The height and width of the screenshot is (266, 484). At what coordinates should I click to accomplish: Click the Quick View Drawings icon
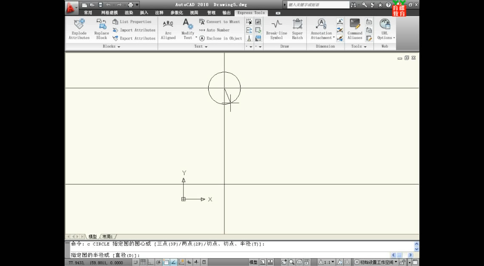tap(270, 262)
